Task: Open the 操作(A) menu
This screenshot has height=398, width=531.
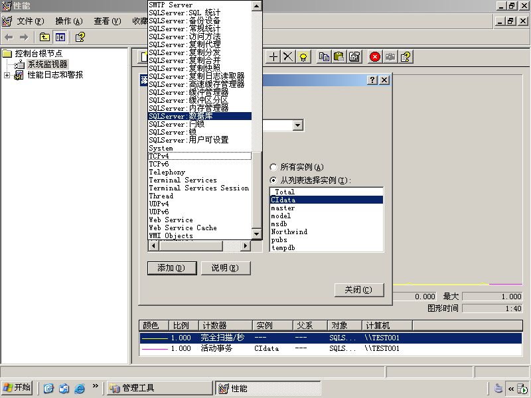Action: (69, 21)
